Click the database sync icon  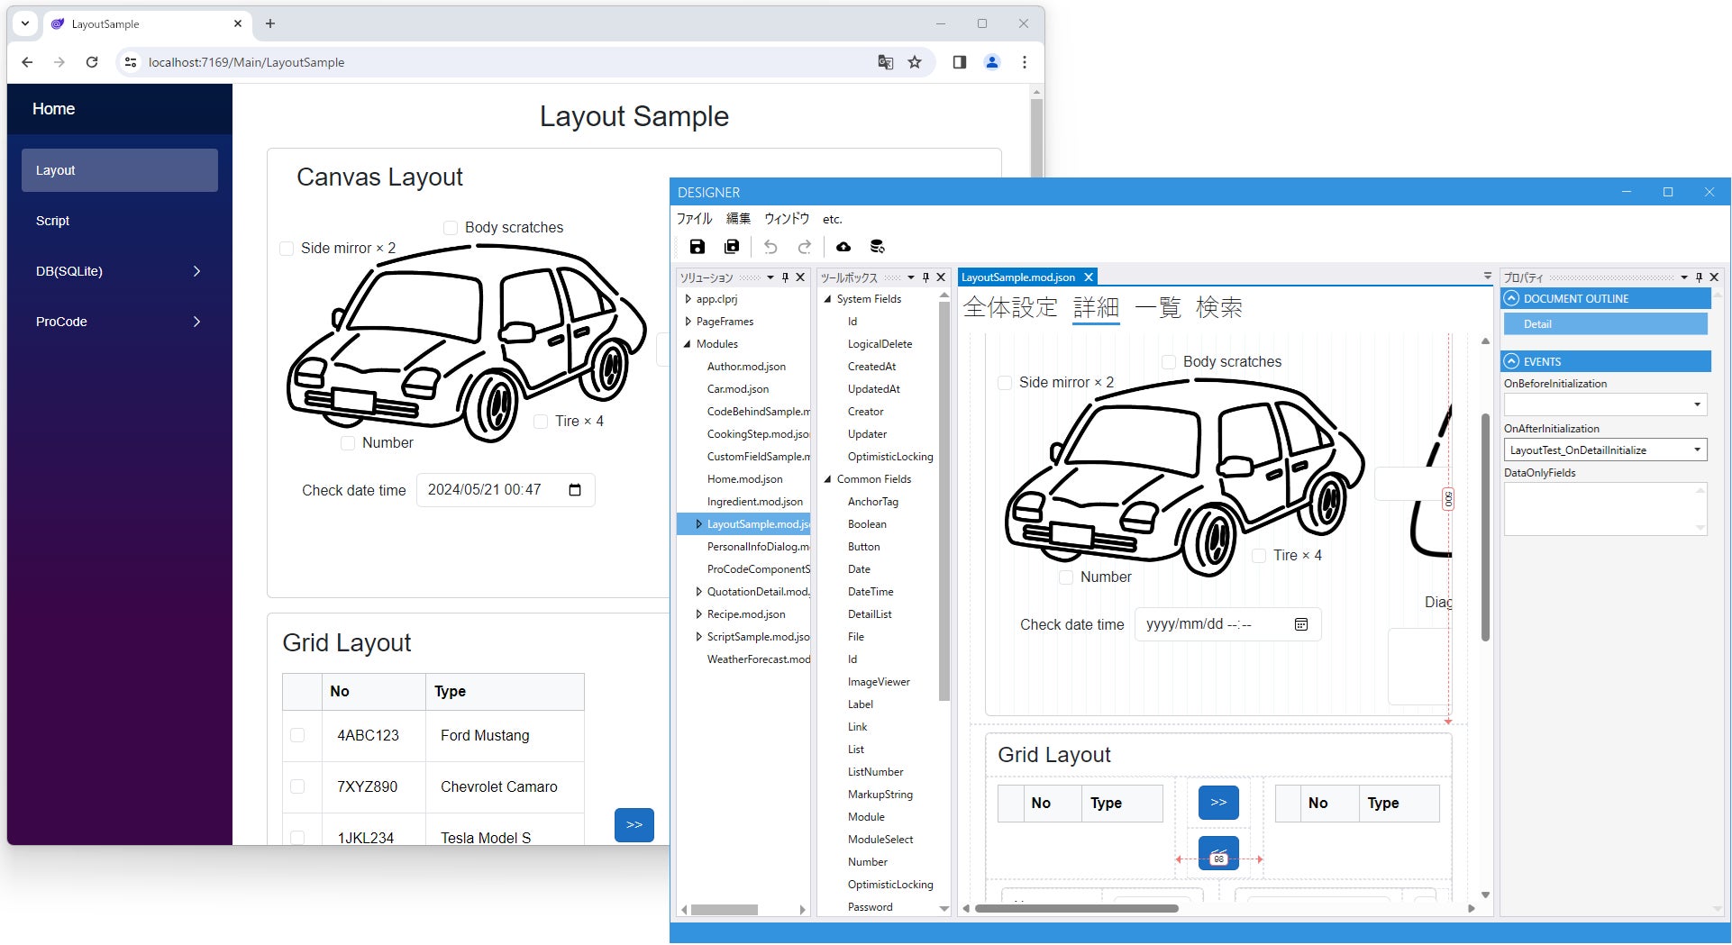[877, 247]
